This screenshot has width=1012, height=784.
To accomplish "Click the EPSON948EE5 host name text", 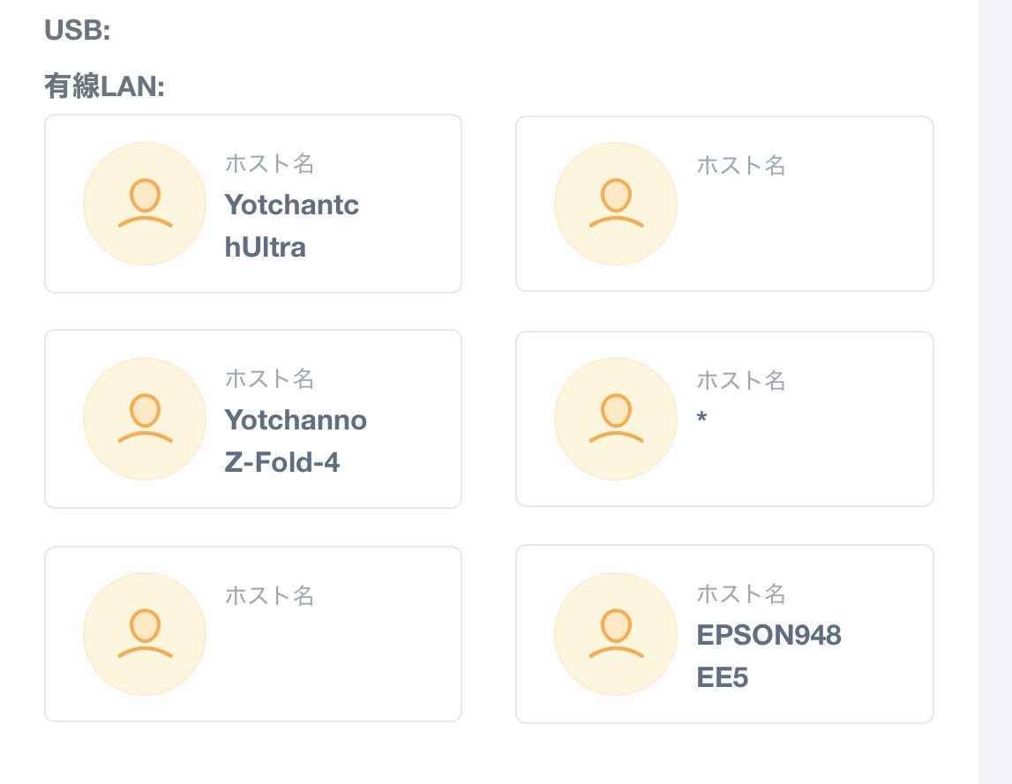I will (x=768, y=656).
